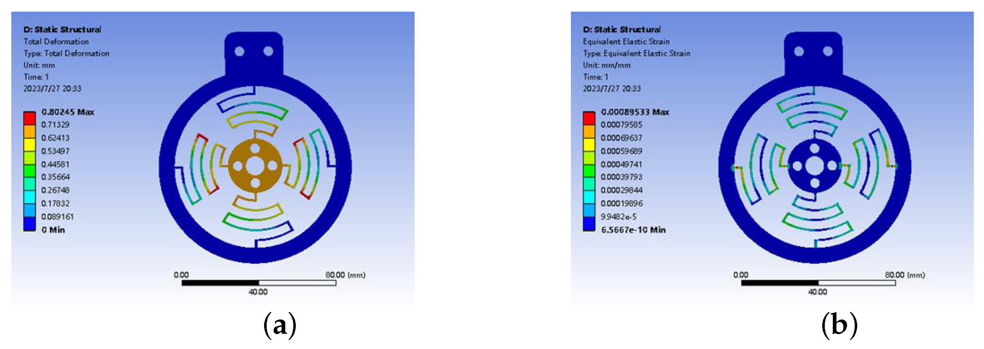The width and height of the screenshot is (984, 349).
Task: Select the "0.00039793" legend value
Action: (x=622, y=177)
